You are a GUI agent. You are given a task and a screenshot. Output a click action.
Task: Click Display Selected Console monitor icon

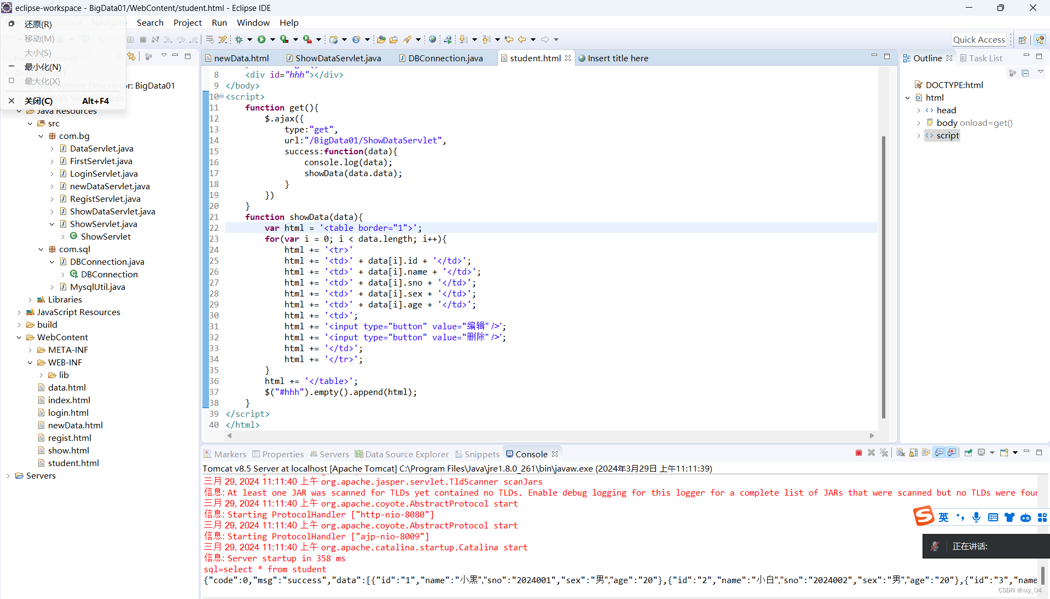click(x=981, y=453)
